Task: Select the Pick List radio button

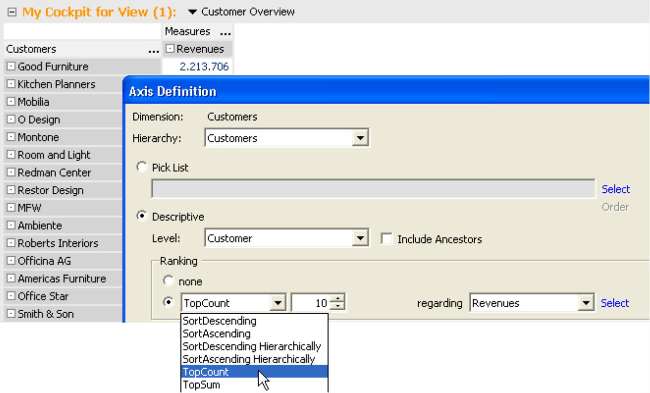Action: click(x=142, y=167)
